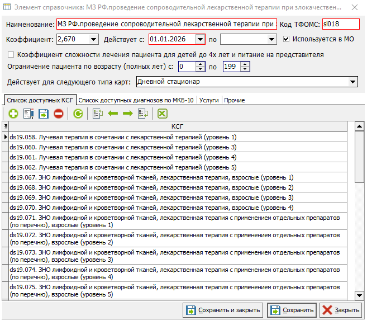This screenshot has width=367, height=320.
Task: Click the maximum age field showing 199
Action: point(232,67)
